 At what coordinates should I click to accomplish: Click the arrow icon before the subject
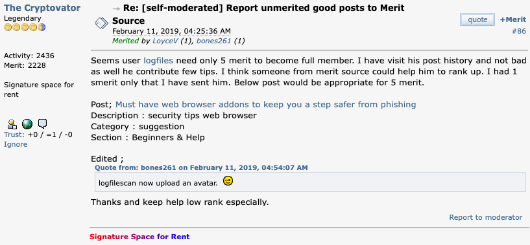116,8
